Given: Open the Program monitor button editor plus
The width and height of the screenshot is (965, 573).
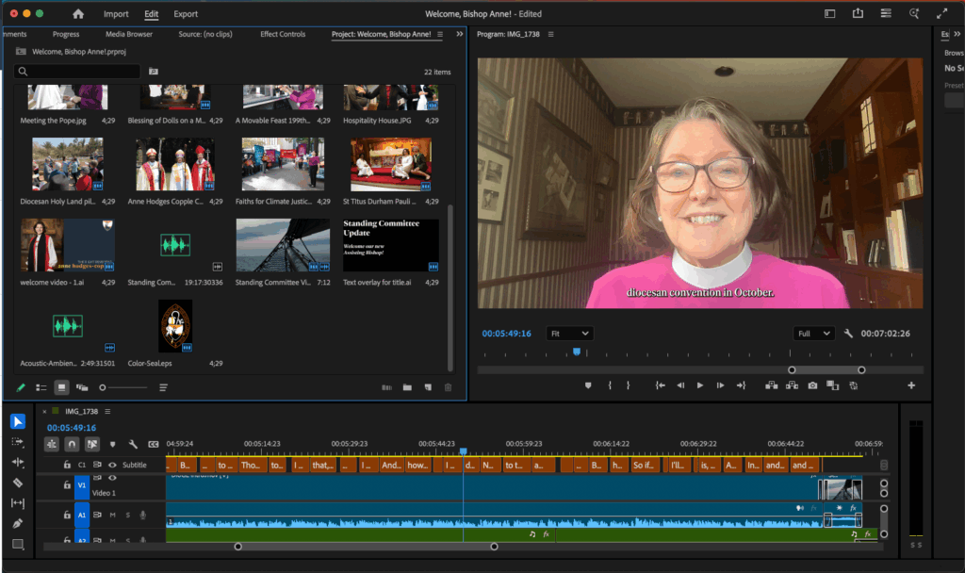Looking at the screenshot, I should click(911, 385).
